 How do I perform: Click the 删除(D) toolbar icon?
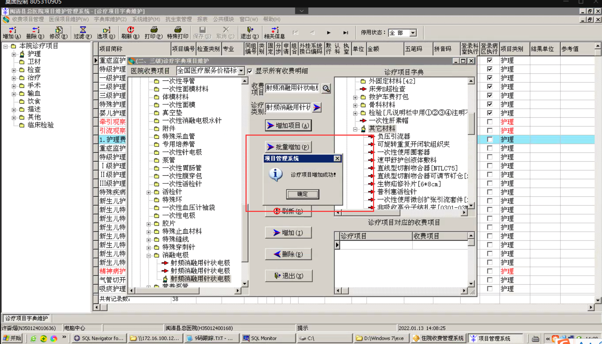(x=35, y=33)
